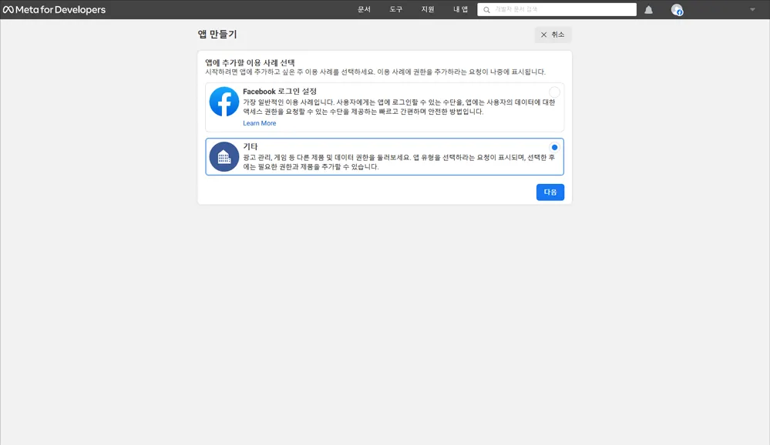
Task: Click the building icon for 기타
Action: pyautogui.click(x=224, y=156)
